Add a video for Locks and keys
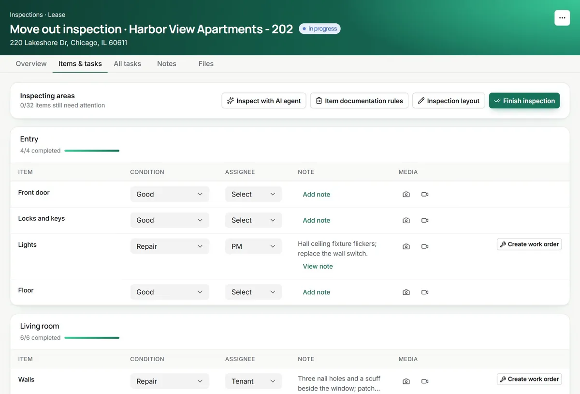The image size is (580, 394). pos(425,220)
